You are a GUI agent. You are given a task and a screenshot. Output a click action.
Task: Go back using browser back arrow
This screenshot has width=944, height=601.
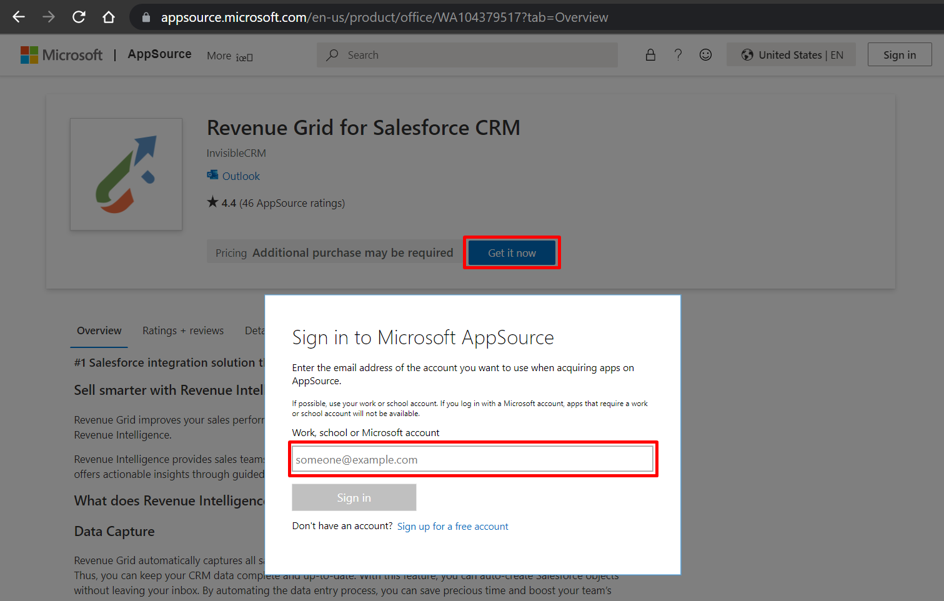point(19,17)
